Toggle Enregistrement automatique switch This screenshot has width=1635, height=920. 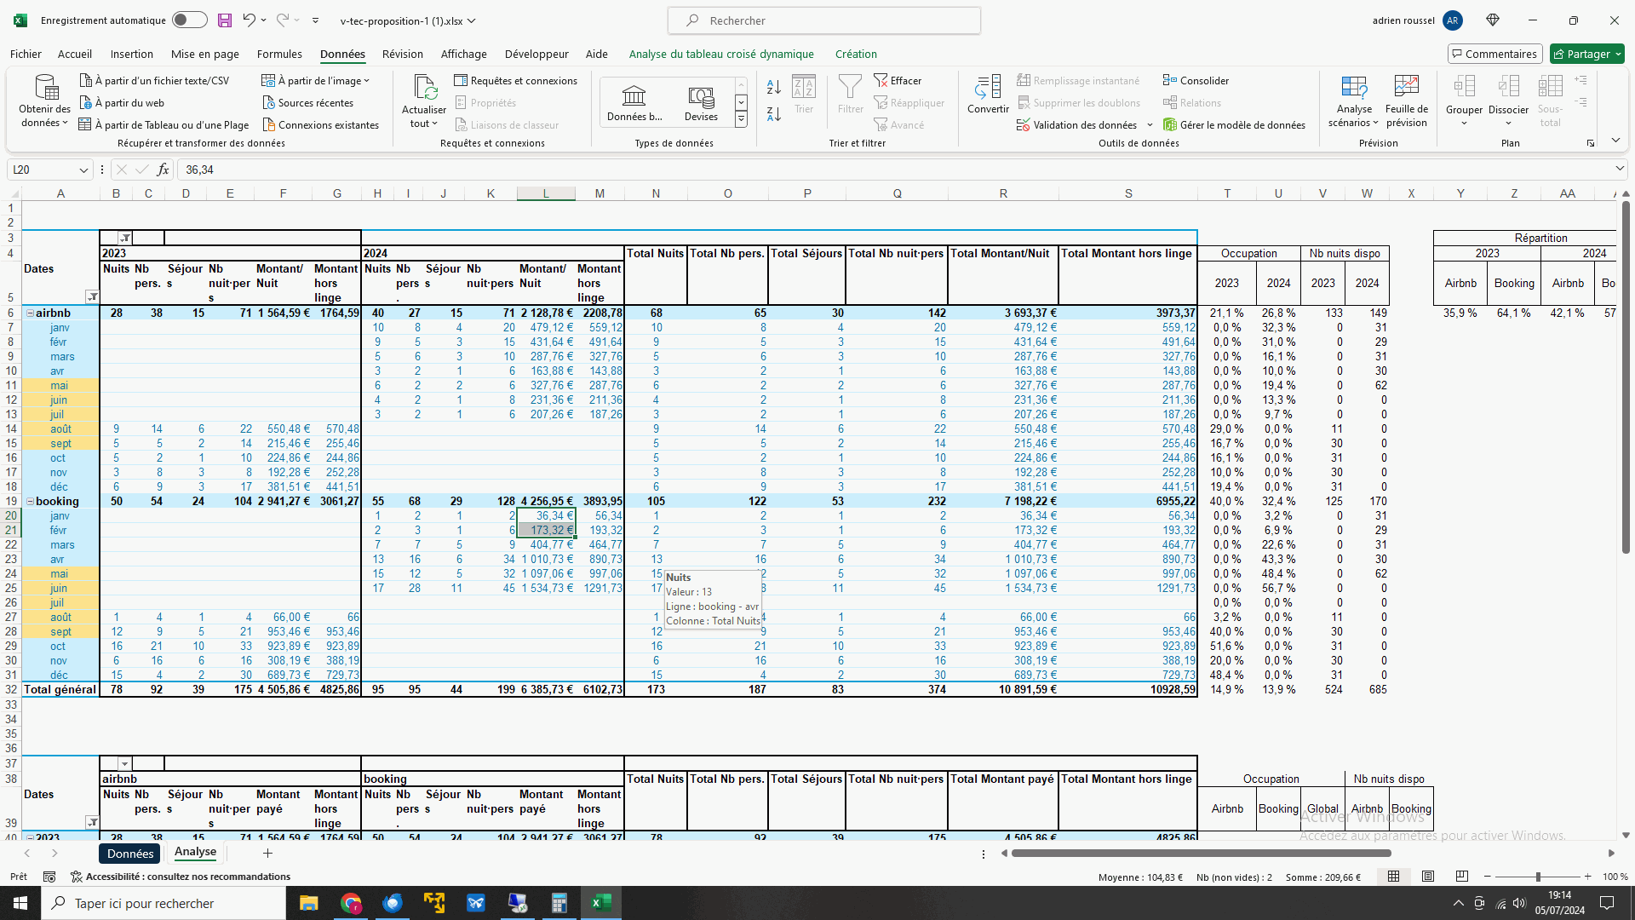point(189,20)
